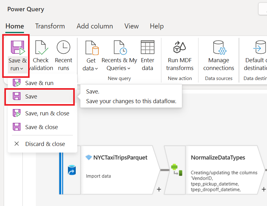The image size is (267, 206).
Task: Choose Discard & close
Action: 42,144
